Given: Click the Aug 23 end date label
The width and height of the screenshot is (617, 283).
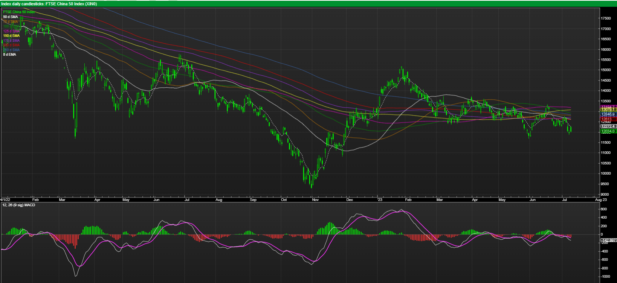Looking at the screenshot, I should click(600, 200).
